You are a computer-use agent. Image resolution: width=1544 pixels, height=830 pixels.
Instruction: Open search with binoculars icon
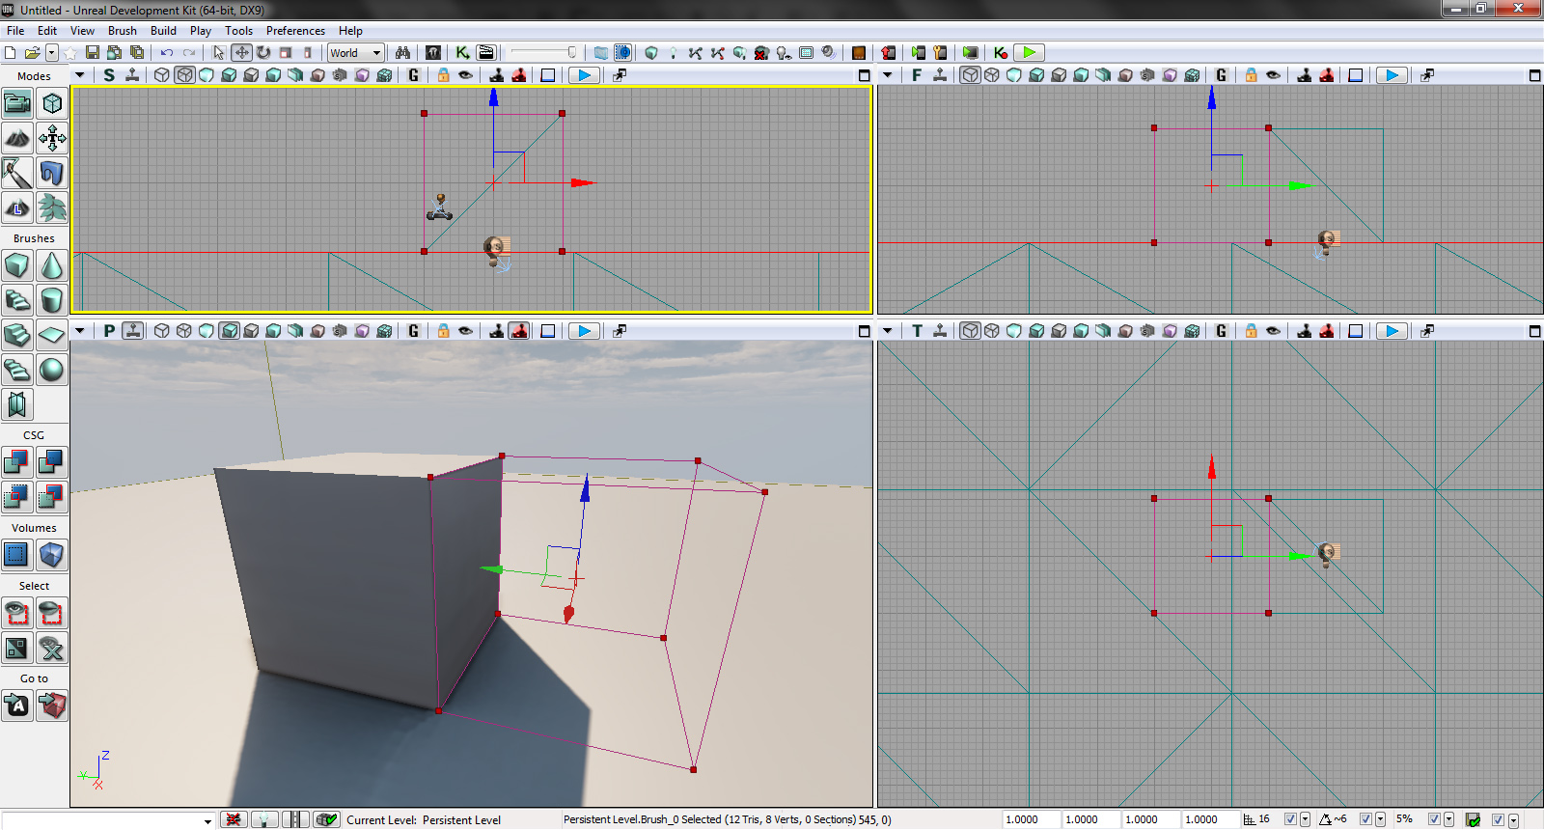(402, 53)
